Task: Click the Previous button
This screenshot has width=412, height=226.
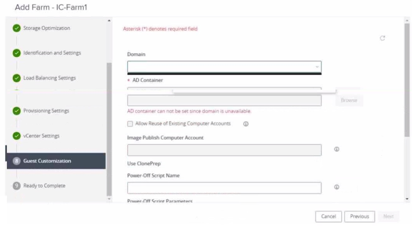Action: tap(360, 217)
